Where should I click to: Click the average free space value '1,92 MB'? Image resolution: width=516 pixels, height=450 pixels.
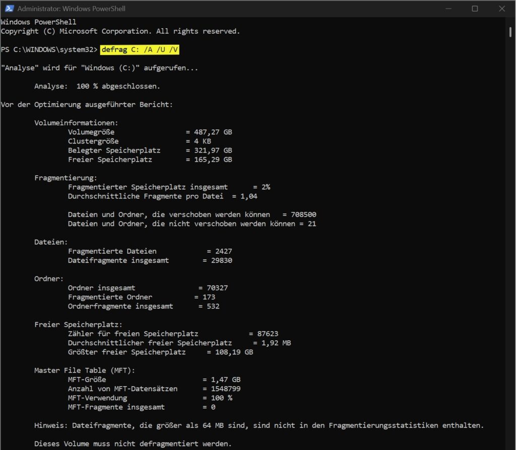pos(276,343)
